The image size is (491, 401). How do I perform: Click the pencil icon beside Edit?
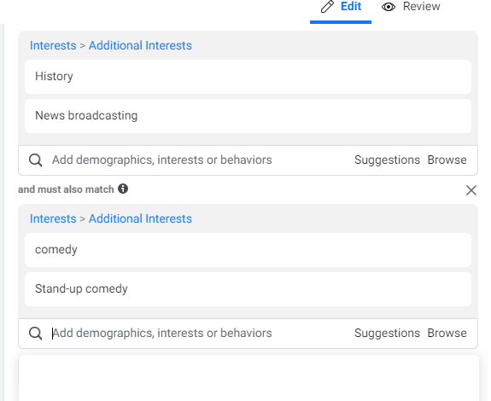(327, 6)
